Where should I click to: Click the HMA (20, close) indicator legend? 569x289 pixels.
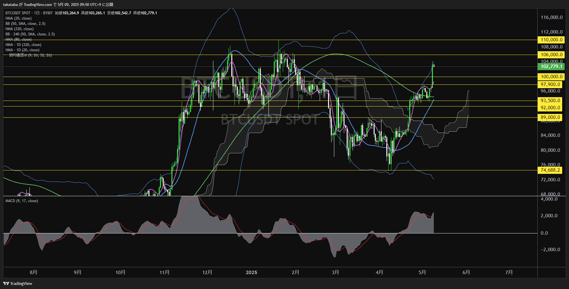18,18
